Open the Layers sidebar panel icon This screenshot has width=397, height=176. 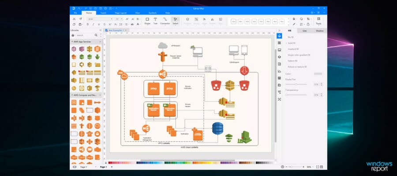click(x=279, y=57)
